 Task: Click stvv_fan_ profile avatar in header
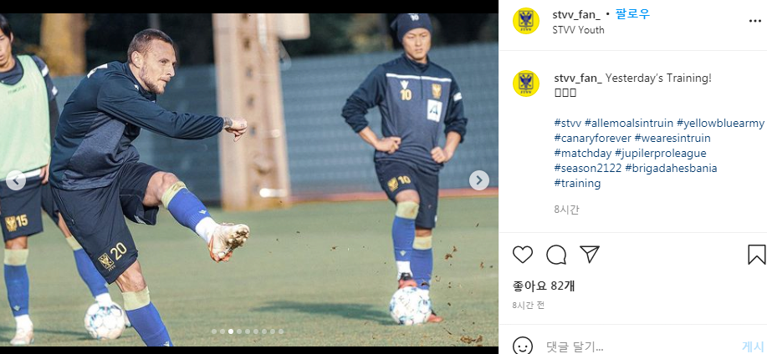pos(526,21)
